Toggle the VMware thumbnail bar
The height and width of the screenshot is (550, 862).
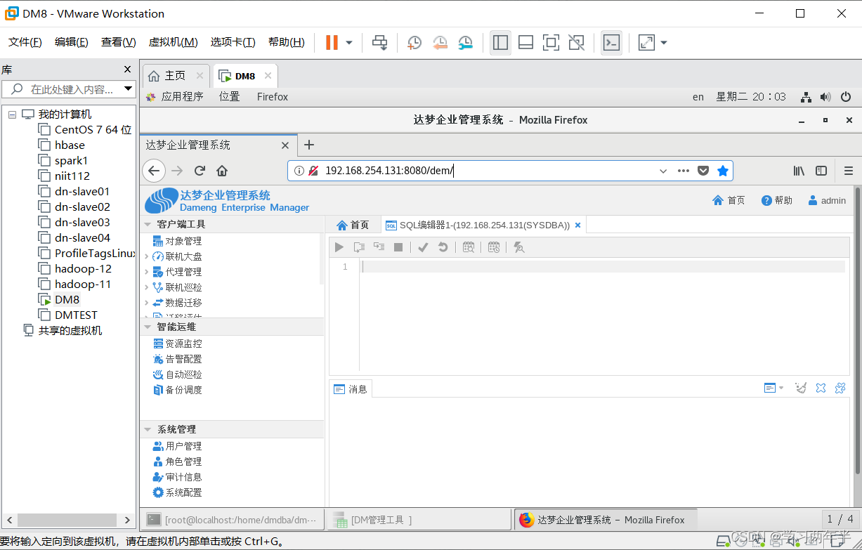pos(525,43)
